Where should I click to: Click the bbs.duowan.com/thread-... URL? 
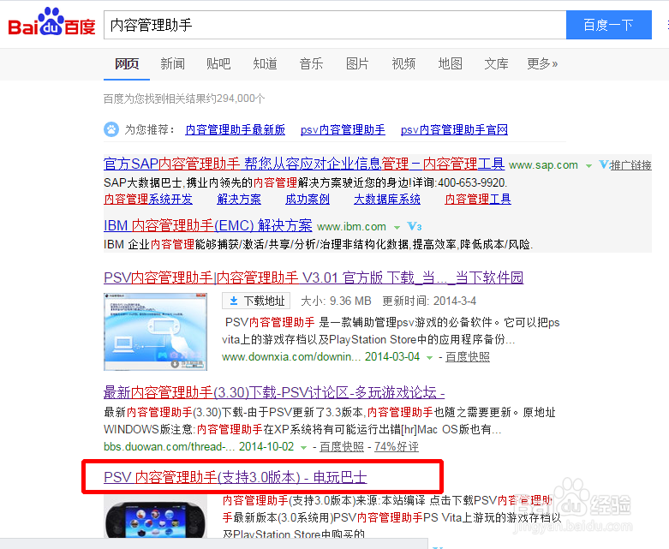tap(170, 447)
